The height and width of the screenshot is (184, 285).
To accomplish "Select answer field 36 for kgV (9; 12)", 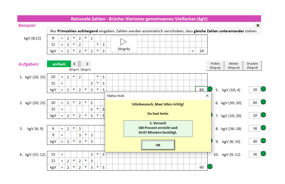I will tap(255, 154).
